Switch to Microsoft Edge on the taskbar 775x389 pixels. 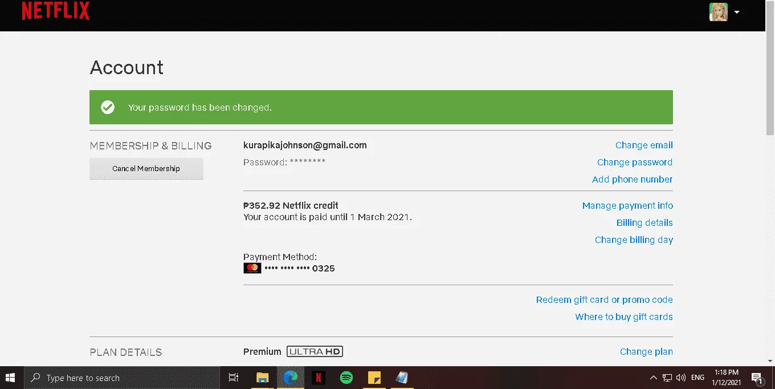click(291, 378)
